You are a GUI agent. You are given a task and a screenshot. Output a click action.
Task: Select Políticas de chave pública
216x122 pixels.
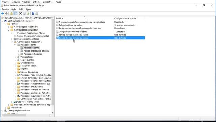[32, 87]
